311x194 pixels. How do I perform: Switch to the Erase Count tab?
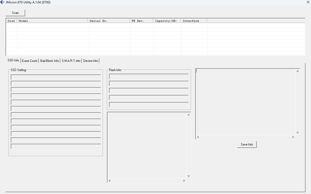(30, 61)
